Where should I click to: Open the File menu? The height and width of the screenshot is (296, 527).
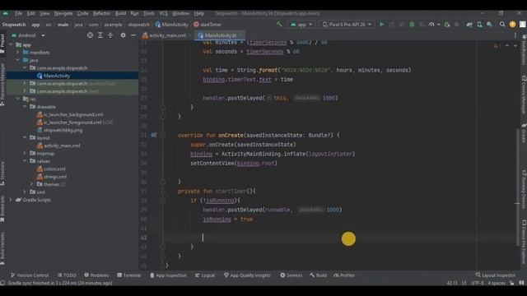coord(18,13)
